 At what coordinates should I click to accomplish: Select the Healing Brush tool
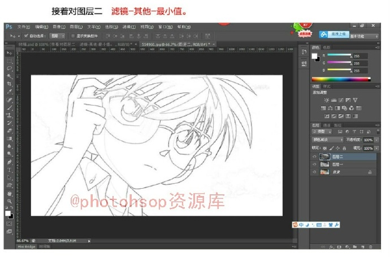(10, 100)
